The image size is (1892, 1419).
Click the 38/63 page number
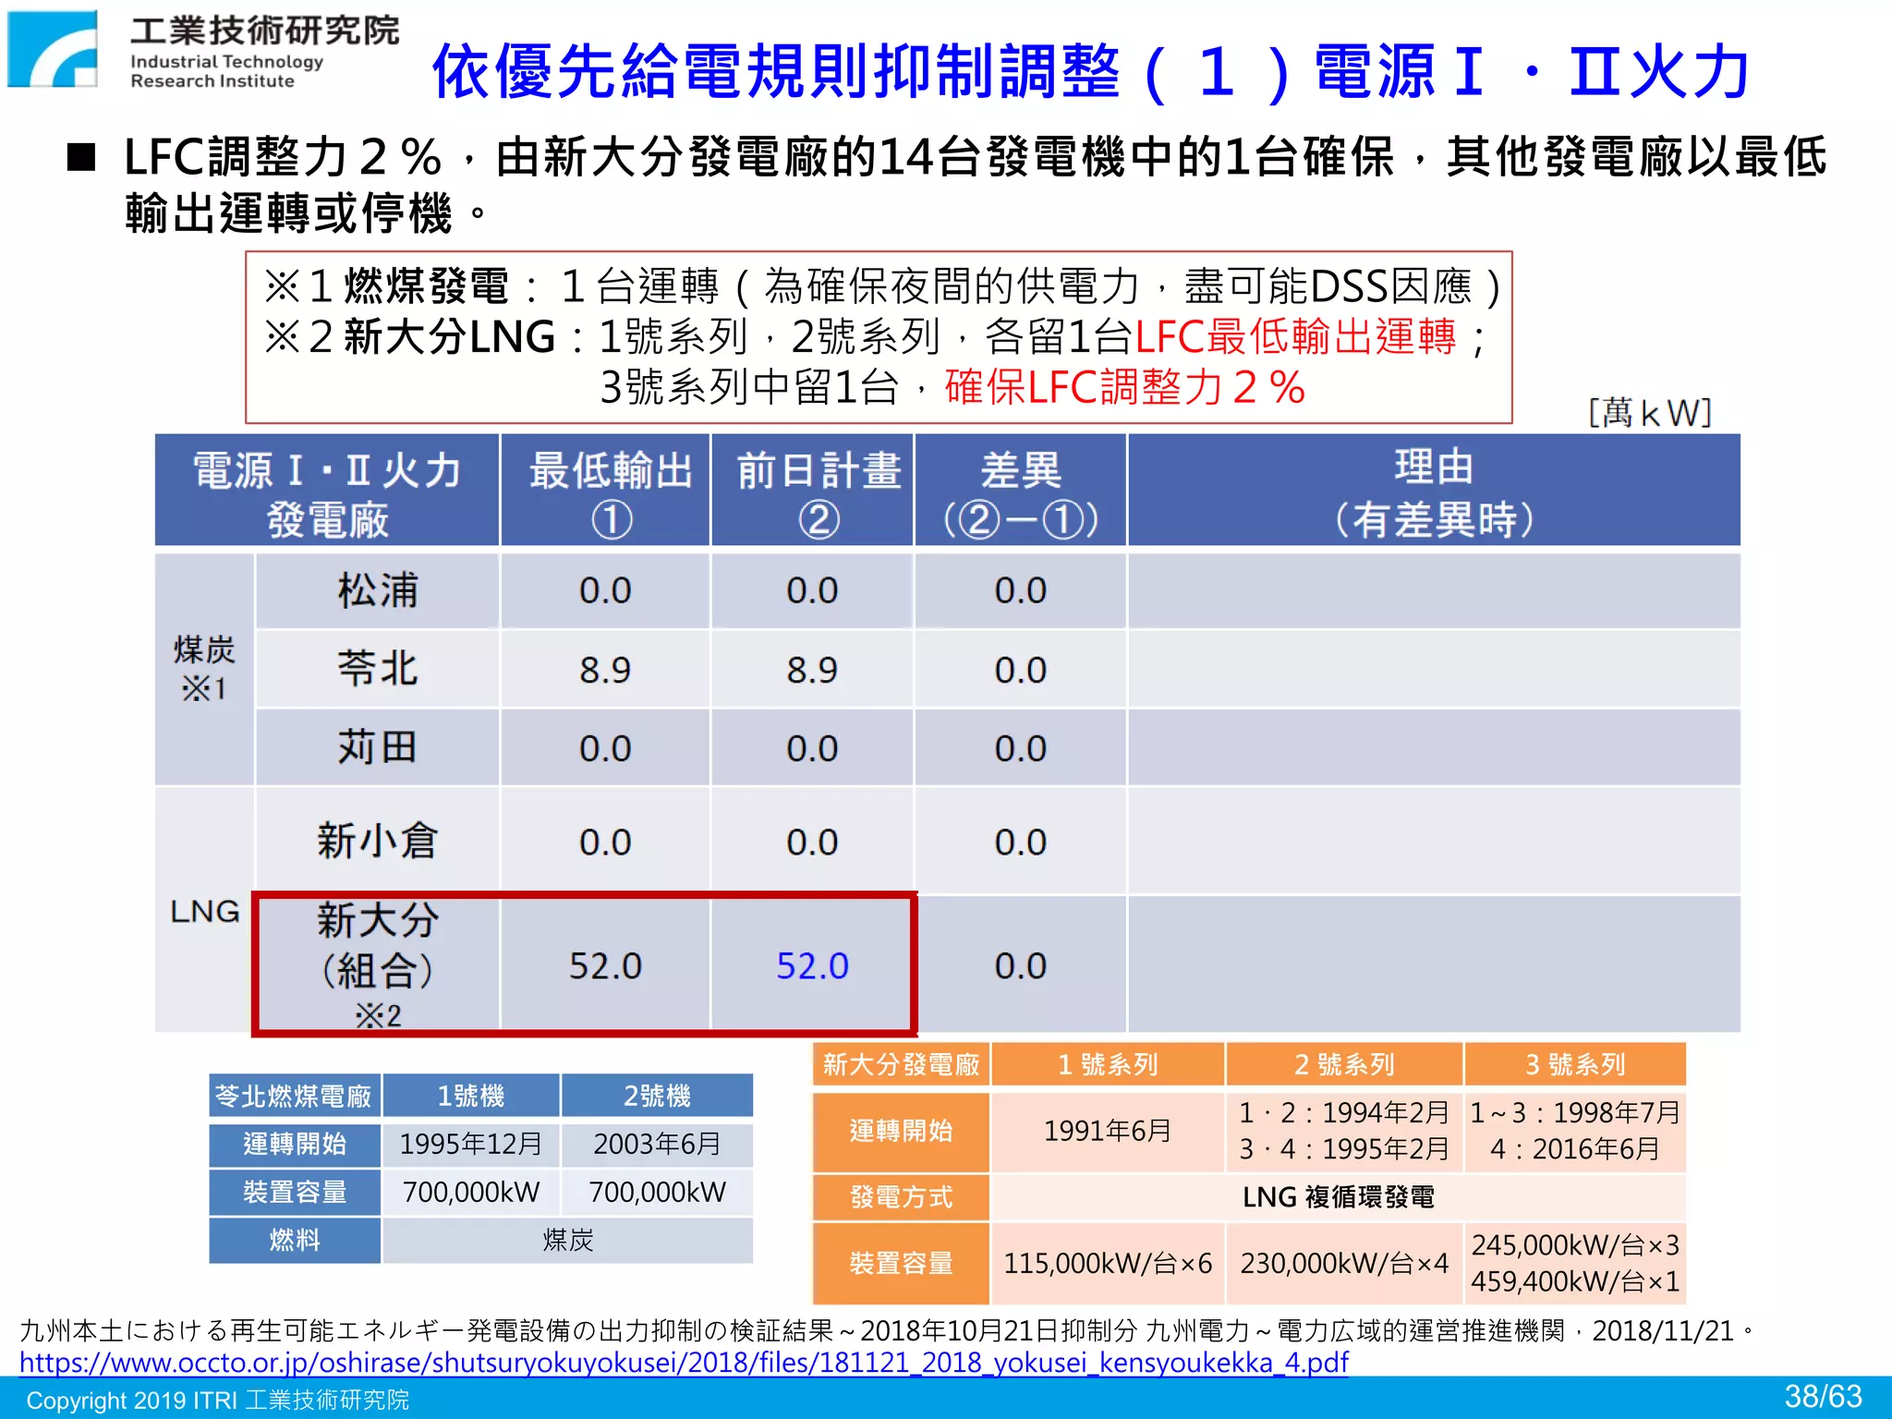point(1823,1396)
